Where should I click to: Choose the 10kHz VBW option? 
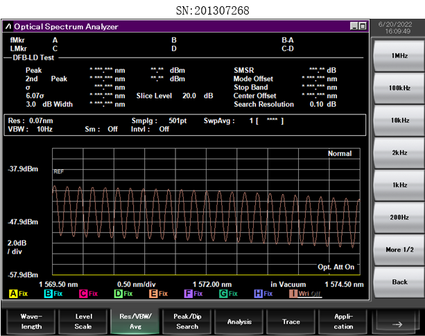point(398,120)
